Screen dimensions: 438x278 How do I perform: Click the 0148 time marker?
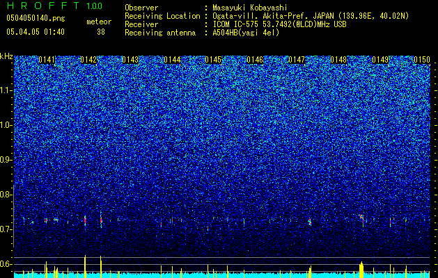point(338,60)
